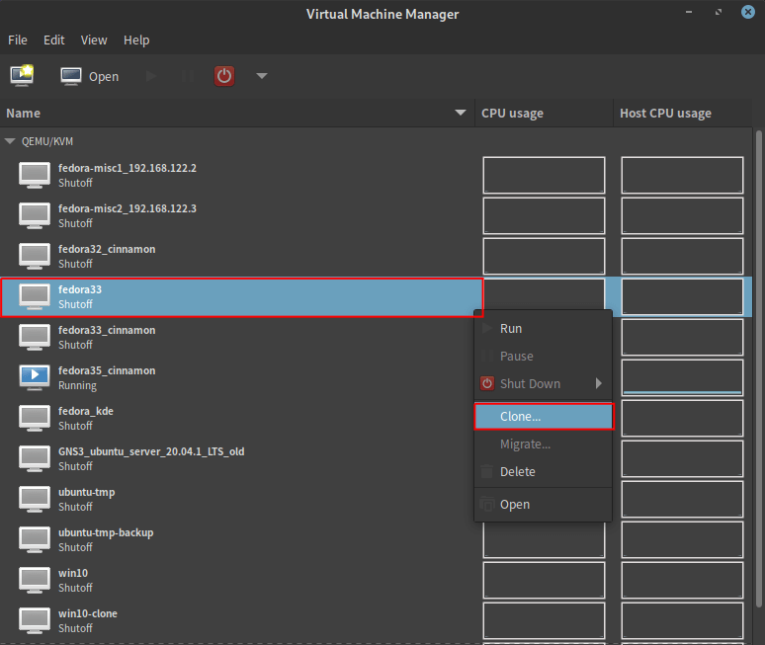
Task: Open the Help menu
Action: click(x=136, y=40)
